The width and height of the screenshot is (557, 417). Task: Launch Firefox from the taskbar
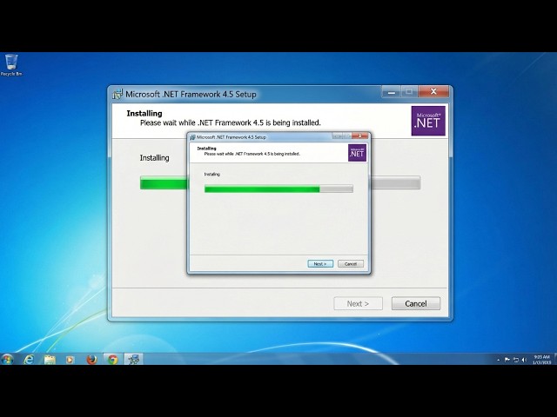click(x=91, y=359)
